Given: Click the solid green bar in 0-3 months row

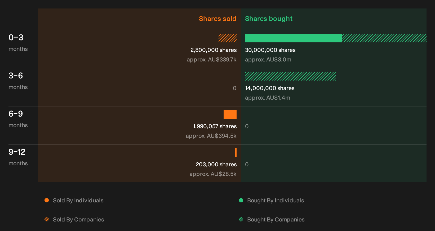Looking at the screenshot, I should pyautogui.click(x=294, y=38).
